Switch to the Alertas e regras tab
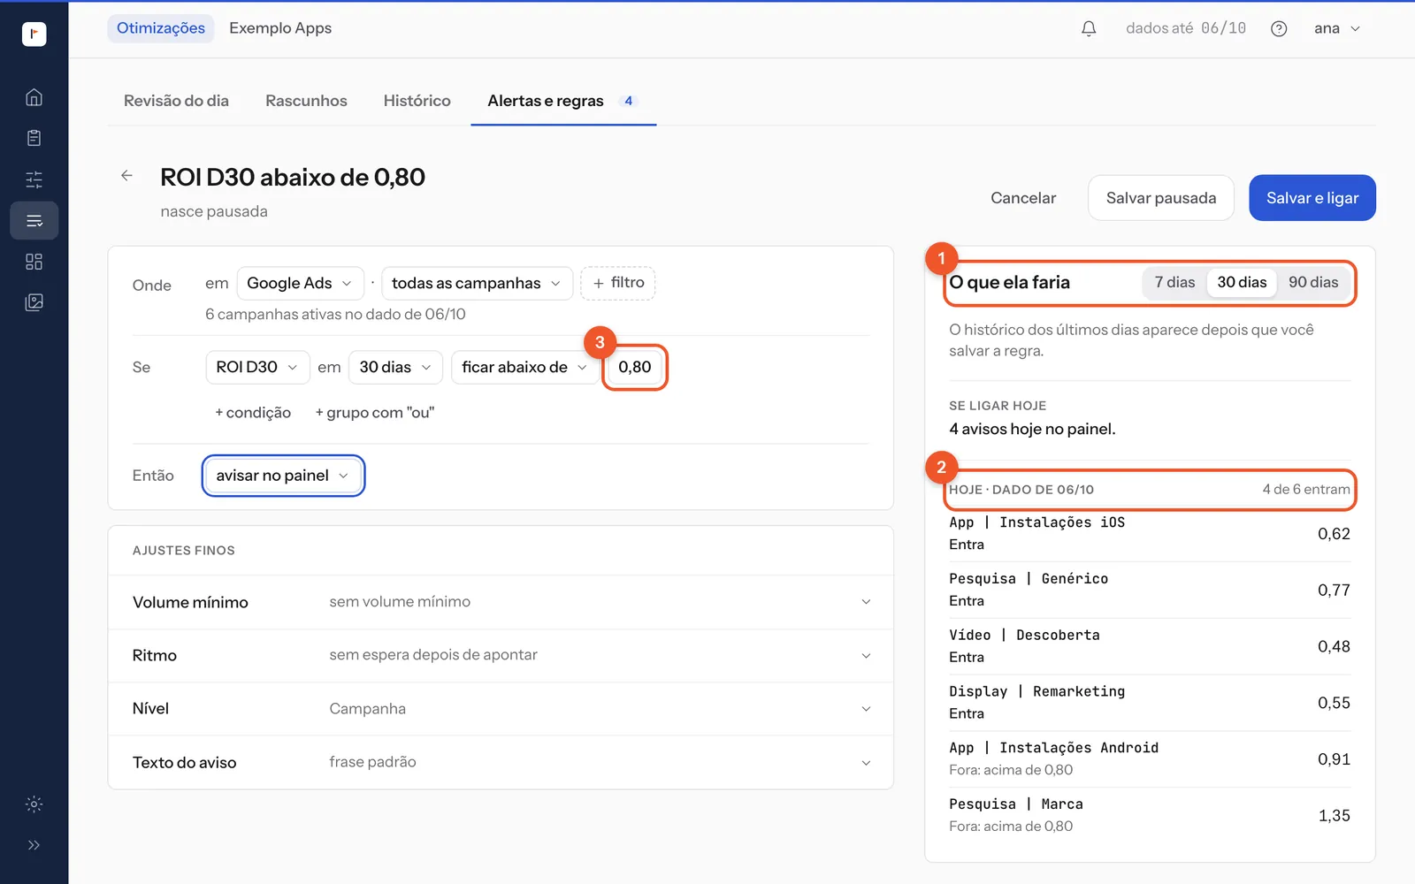Viewport: 1415px width, 884px height. click(x=563, y=101)
